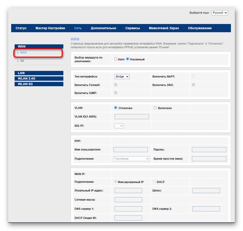
Task: Select the Сеть tab
Action: click(78, 28)
